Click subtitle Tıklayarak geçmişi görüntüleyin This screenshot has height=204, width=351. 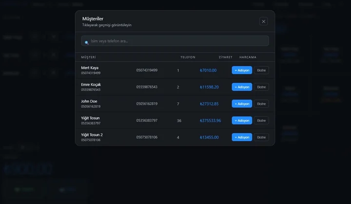107,25
